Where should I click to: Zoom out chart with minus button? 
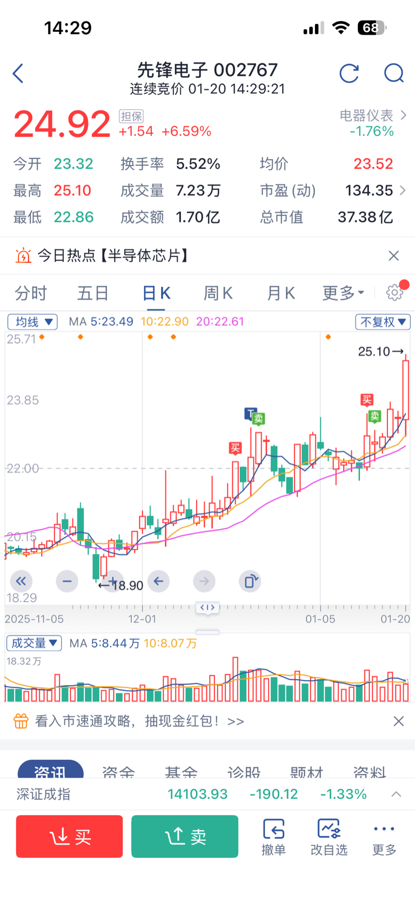point(67,581)
